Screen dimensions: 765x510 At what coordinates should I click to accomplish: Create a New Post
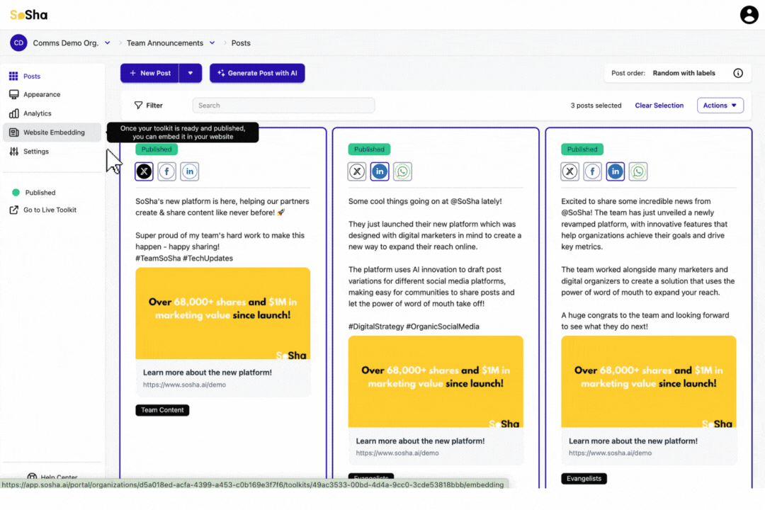pos(149,73)
